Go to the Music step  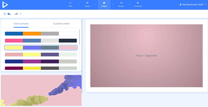121,6
